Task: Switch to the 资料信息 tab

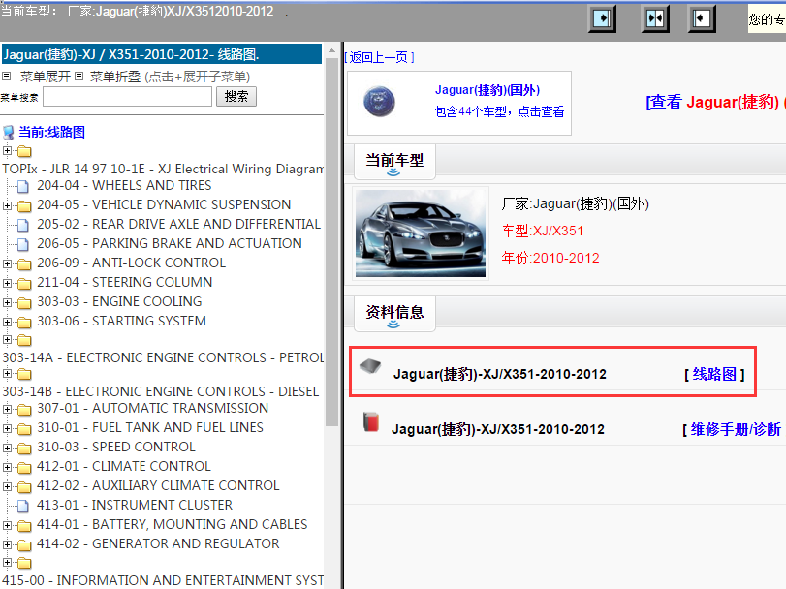Action: pyautogui.click(x=394, y=314)
